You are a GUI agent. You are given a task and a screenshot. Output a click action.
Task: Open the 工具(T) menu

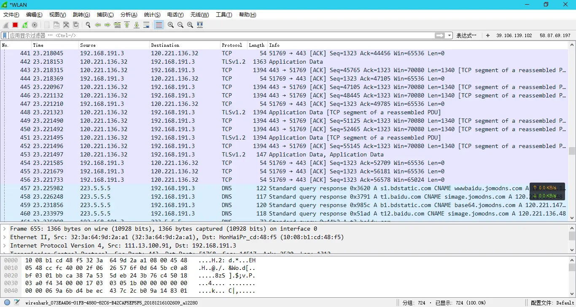(224, 15)
